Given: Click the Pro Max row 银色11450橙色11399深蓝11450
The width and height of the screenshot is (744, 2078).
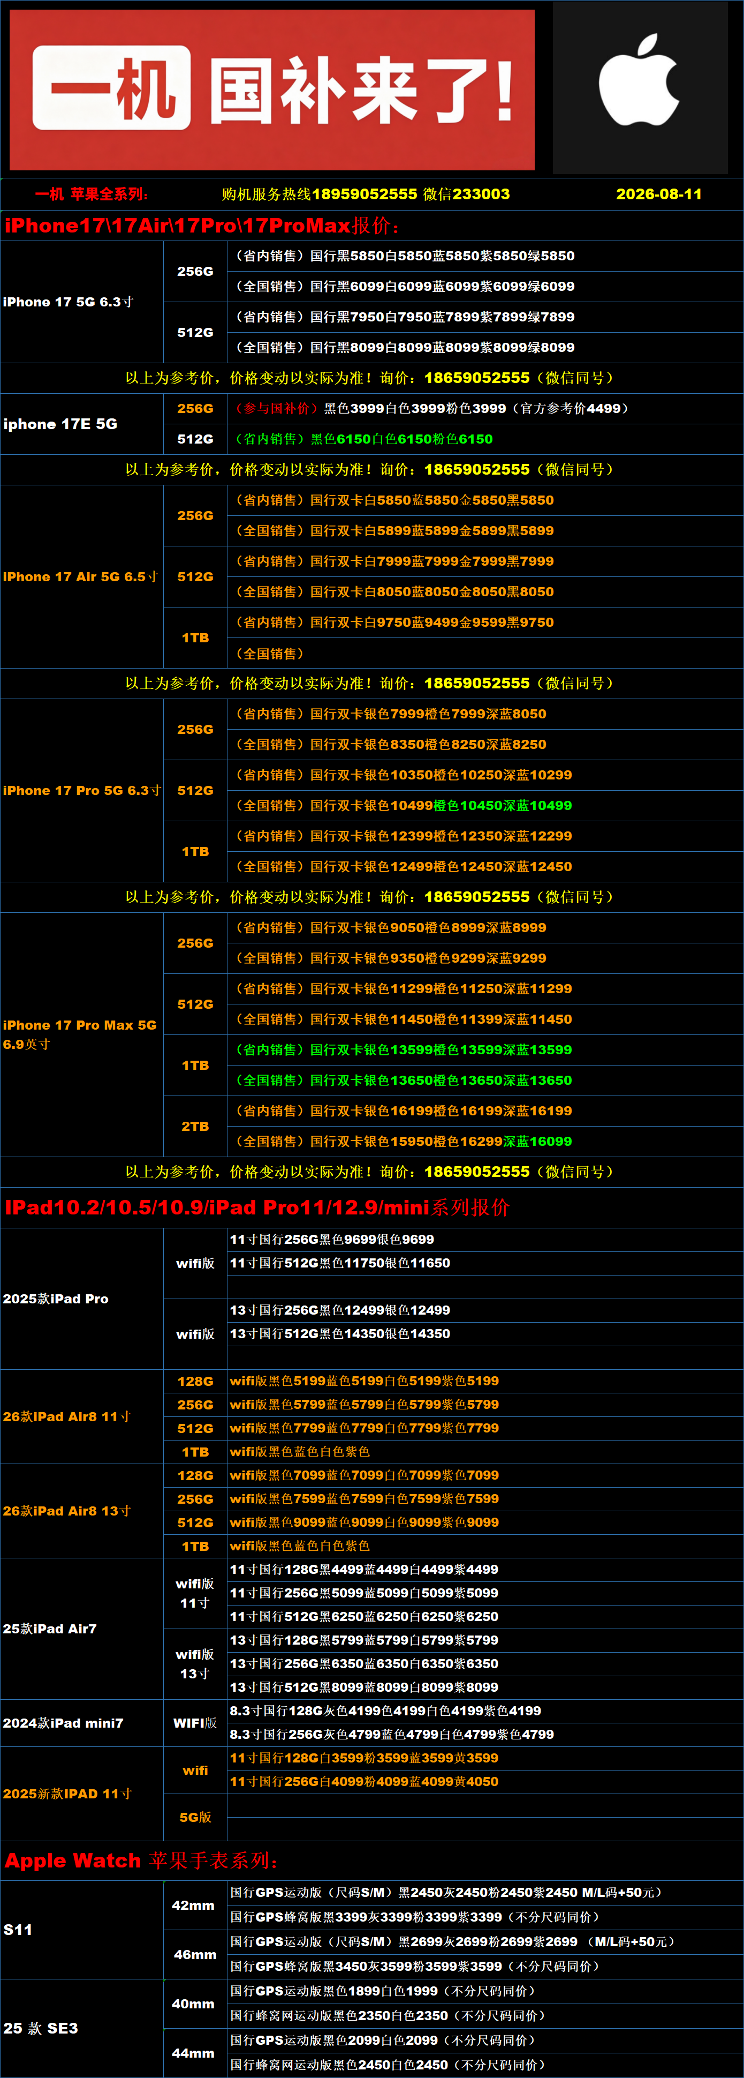Looking at the screenshot, I should (x=485, y=1019).
